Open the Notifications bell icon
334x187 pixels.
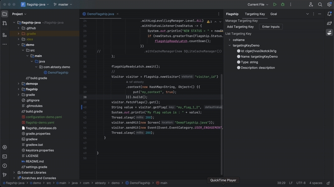coord(329,14)
